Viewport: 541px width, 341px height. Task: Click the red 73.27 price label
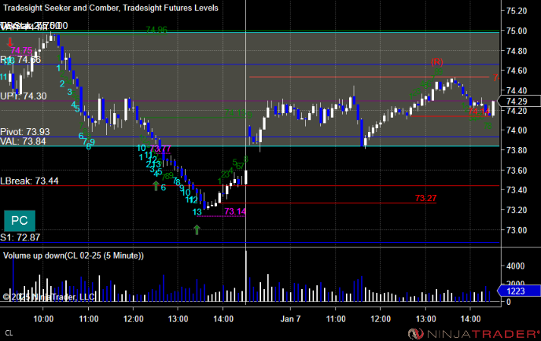(425, 198)
